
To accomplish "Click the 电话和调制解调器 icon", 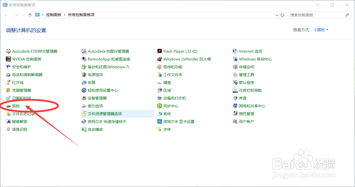I will tap(8, 75).
